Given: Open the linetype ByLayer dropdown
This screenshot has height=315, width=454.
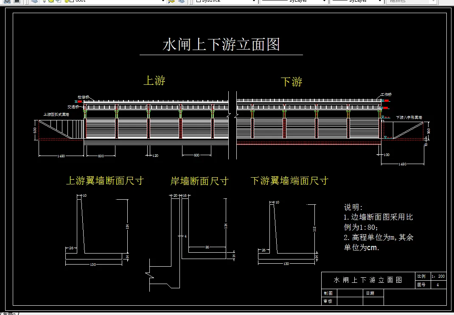Looking at the screenshot, I should 323,2.
